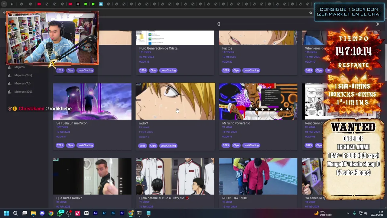Select the tab with the speaker audio icon

click(x=12, y=4)
